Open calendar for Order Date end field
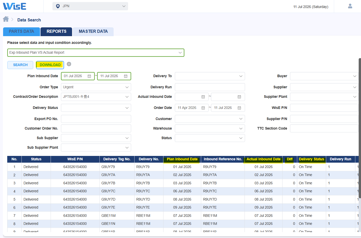This screenshot has width=361, height=238. [239, 108]
